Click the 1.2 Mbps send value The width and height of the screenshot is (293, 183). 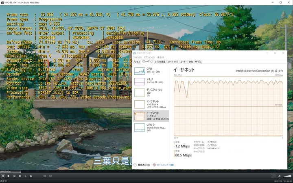coord(182,146)
